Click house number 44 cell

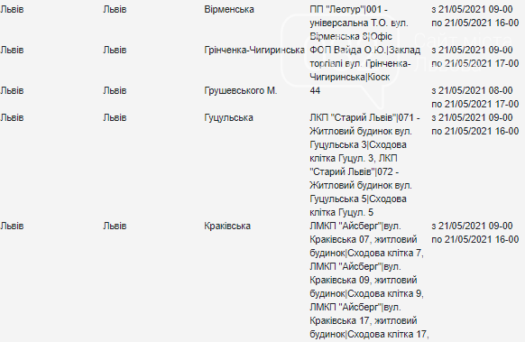(315, 91)
